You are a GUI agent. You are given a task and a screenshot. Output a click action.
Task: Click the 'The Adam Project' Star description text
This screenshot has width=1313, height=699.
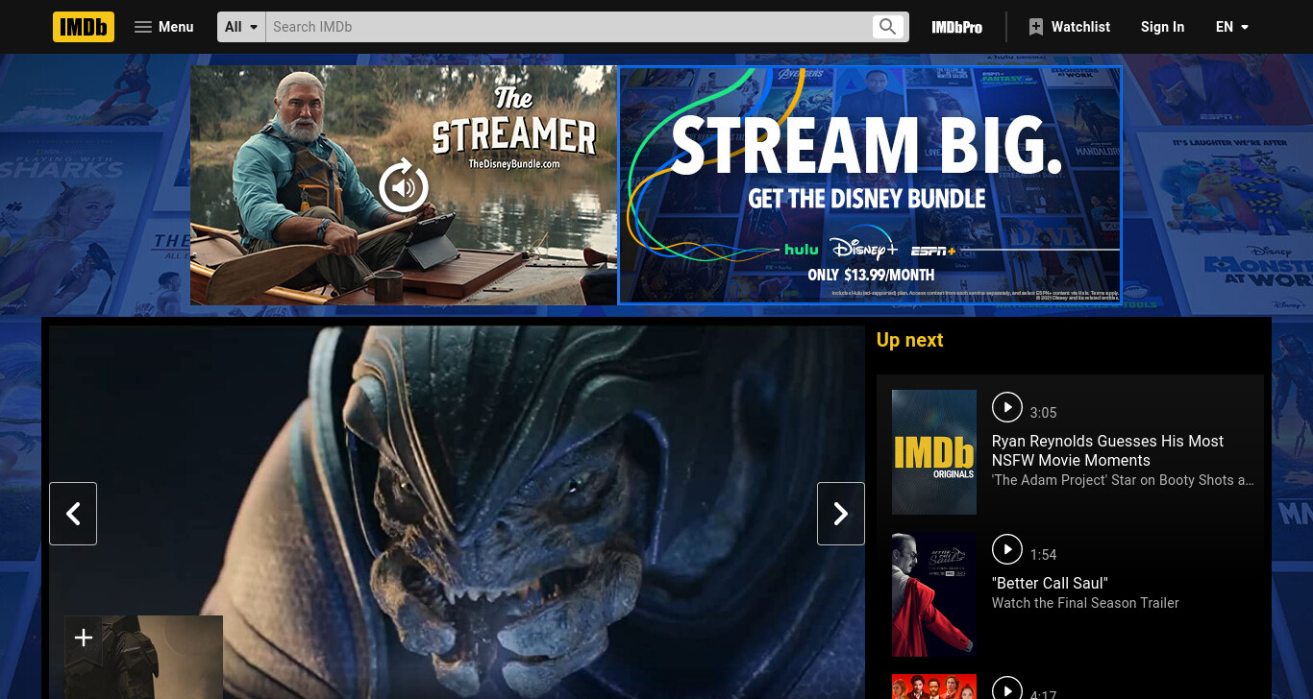1123,480
